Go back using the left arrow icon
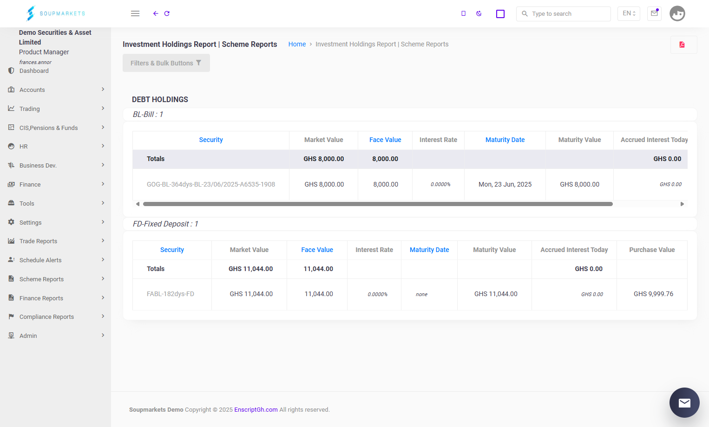The height and width of the screenshot is (427, 709). point(156,13)
